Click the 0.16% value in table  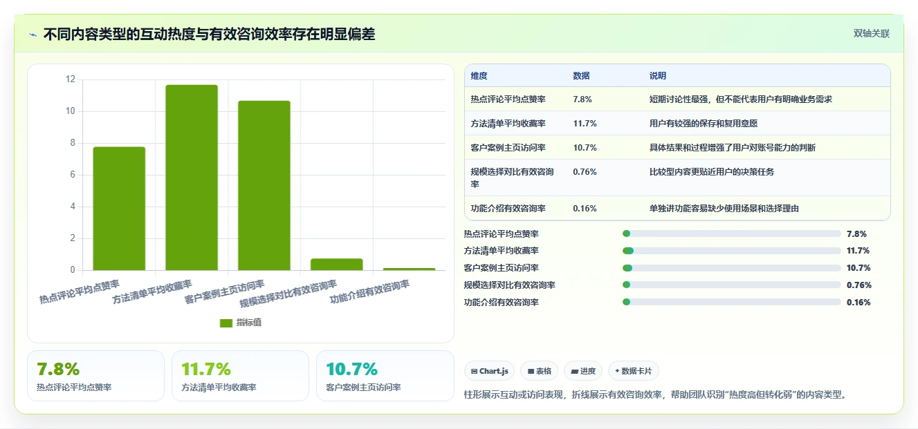tap(585, 209)
